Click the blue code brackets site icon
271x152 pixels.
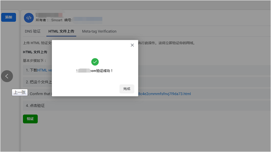[x=29, y=18]
